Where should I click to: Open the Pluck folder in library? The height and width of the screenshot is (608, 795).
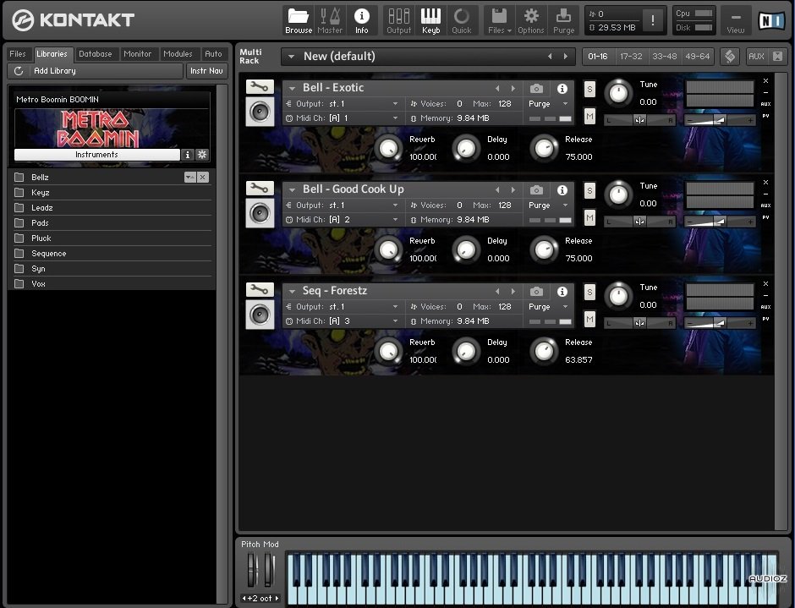(41, 238)
